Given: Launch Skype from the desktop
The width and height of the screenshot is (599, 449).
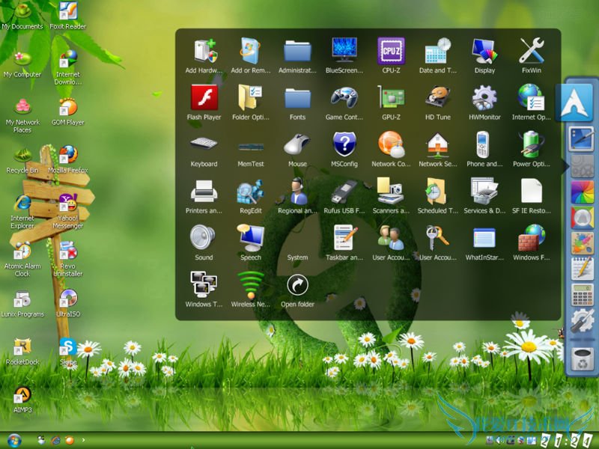Looking at the screenshot, I should pos(68,346).
